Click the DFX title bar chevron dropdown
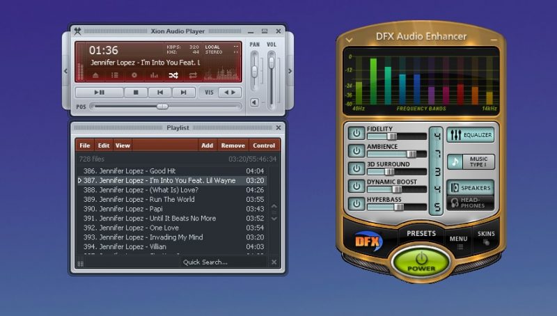Image resolution: width=557 pixels, height=316 pixels. [x=350, y=40]
